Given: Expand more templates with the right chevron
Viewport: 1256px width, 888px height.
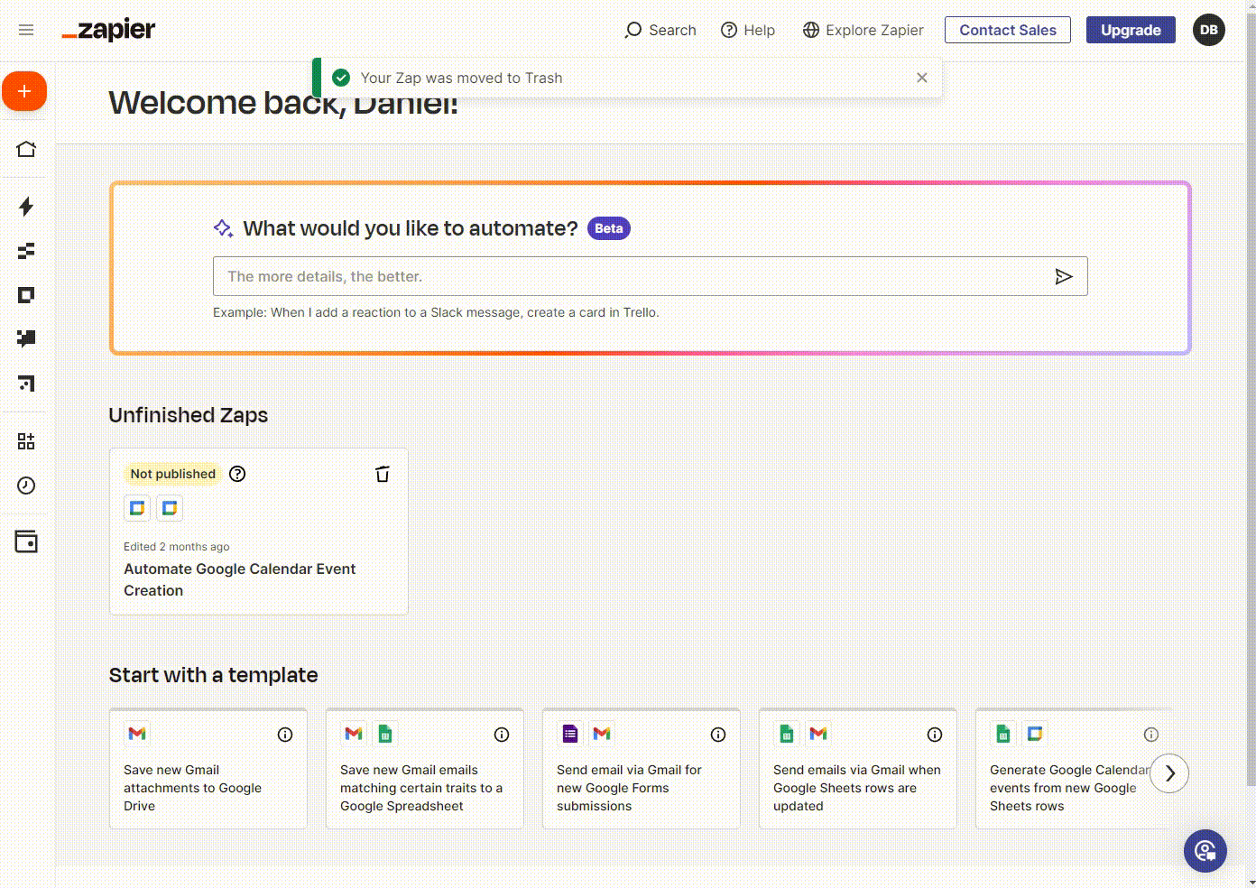Looking at the screenshot, I should click(1169, 773).
